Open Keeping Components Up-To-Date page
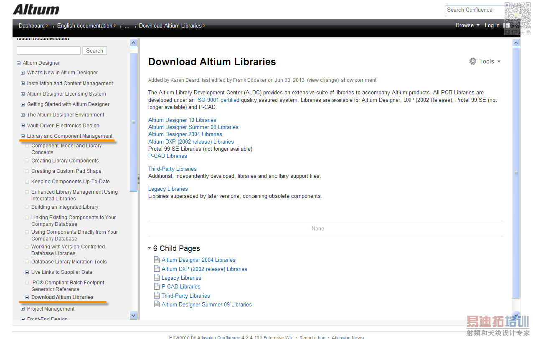 pyautogui.click(x=71, y=182)
